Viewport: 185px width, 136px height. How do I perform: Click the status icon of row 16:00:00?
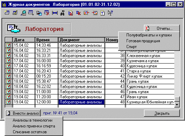[9, 61]
